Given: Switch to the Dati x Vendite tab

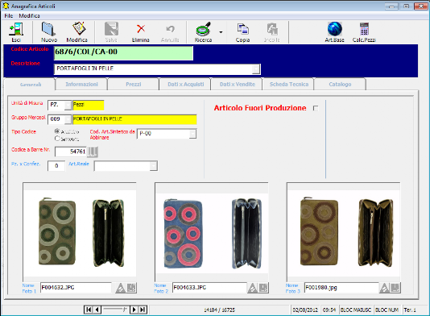Looking at the screenshot, I should click(238, 85).
